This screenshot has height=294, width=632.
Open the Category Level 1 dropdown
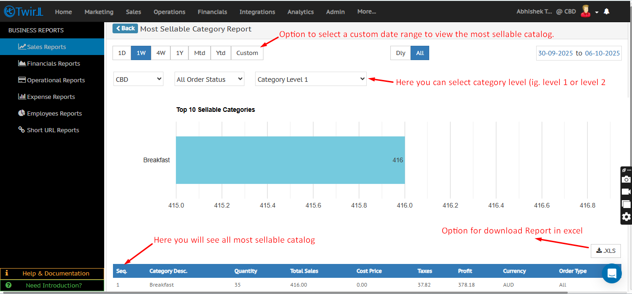[x=311, y=79]
